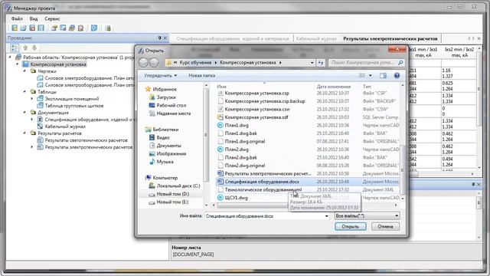Open the Упорядочить dropdown menu
Viewport: 490px width, 276px height.
pyautogui.click(x=161, y=75)
